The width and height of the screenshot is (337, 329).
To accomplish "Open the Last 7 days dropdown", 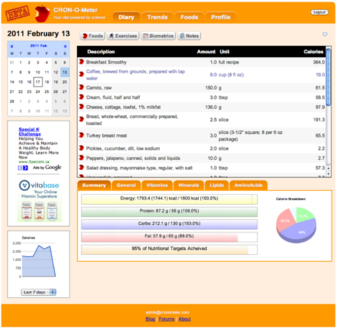I will click(38, 292).
